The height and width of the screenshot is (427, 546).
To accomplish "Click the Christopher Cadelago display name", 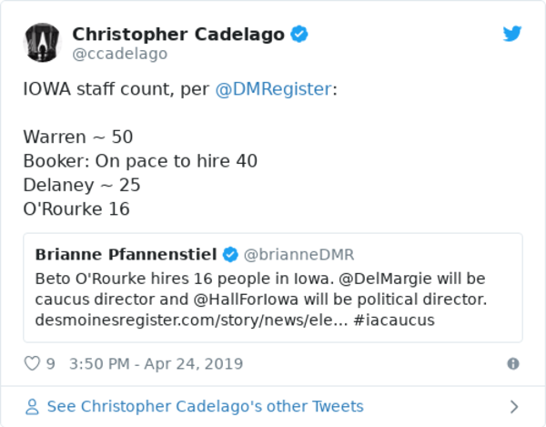I will [177, 35].
